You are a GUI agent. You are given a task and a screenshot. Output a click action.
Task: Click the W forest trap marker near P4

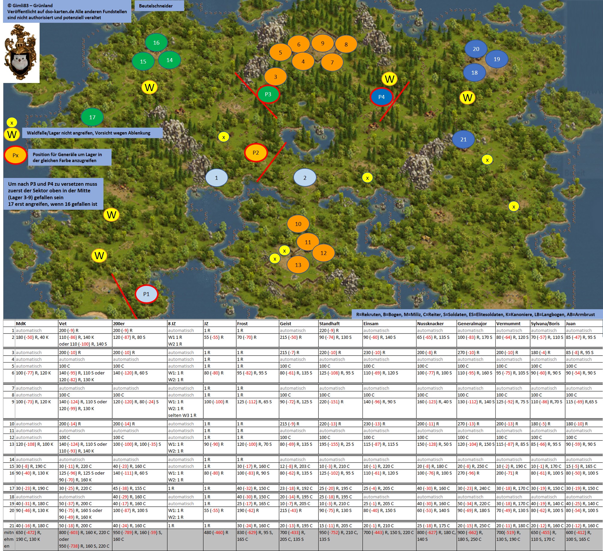point(389,79)
